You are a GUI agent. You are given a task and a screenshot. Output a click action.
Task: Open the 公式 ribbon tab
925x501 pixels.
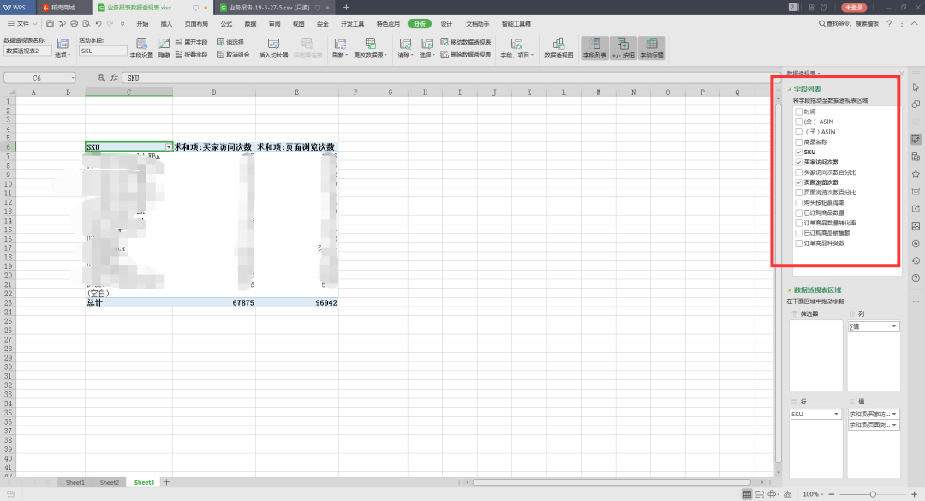(x=226, y=24)
